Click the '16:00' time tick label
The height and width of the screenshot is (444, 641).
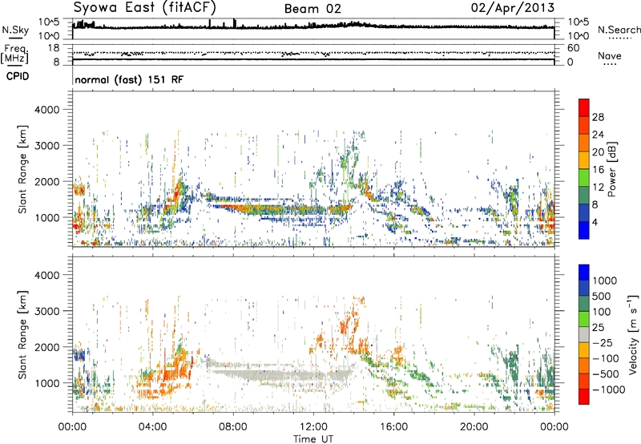click(393, 427)
